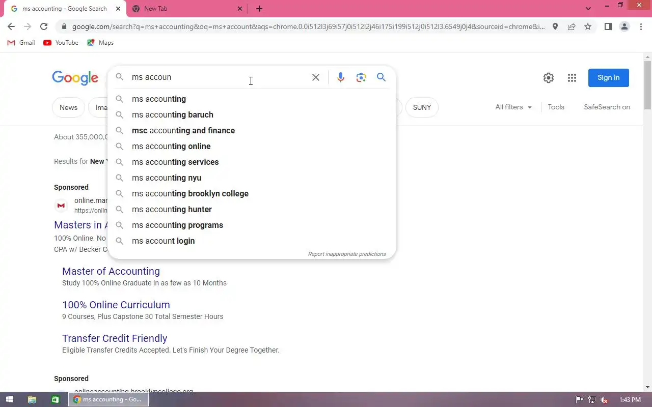Close the ms accounting tab
The image size is (652, 407).
[x=118, y=9]
